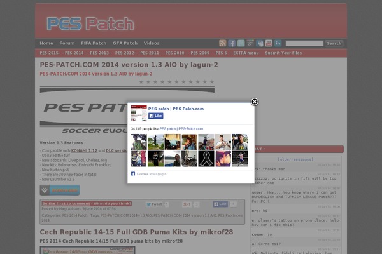
Task: Select the PES 6 category
Action: [x=221, y=53]
